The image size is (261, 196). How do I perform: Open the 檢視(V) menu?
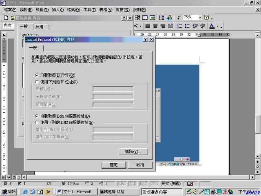42,10
